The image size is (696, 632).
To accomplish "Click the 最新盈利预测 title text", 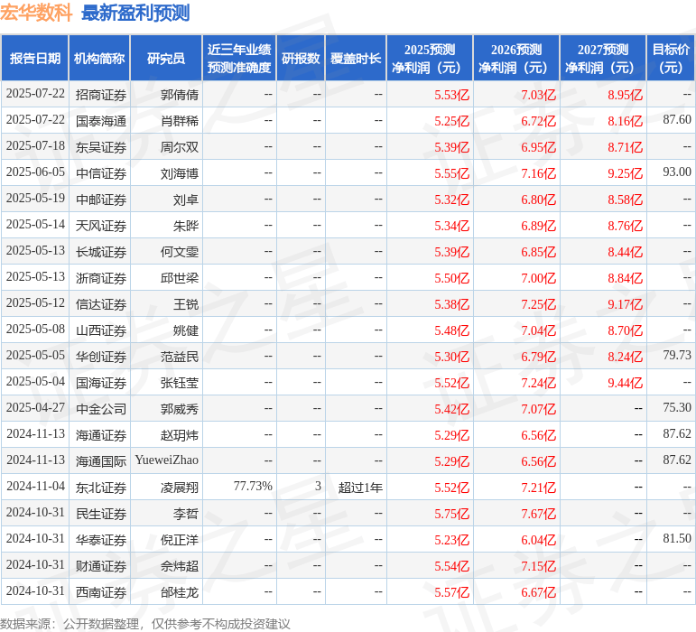I will (135, 13).
